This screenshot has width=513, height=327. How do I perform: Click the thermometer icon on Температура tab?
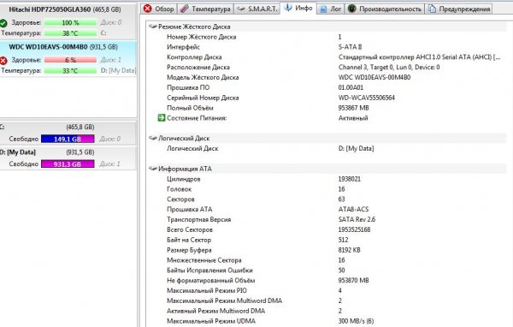(x=184, y=9)
